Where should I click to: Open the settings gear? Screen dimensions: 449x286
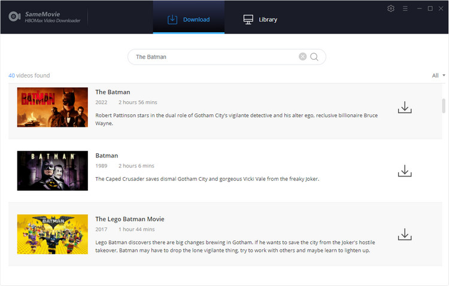(391, 8)
